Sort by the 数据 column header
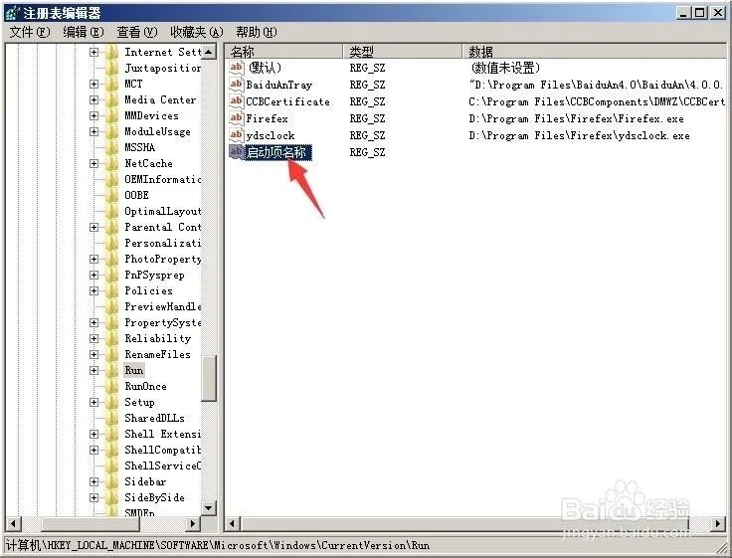This screenshot has height=558, width=732. (x=595, y=52)
